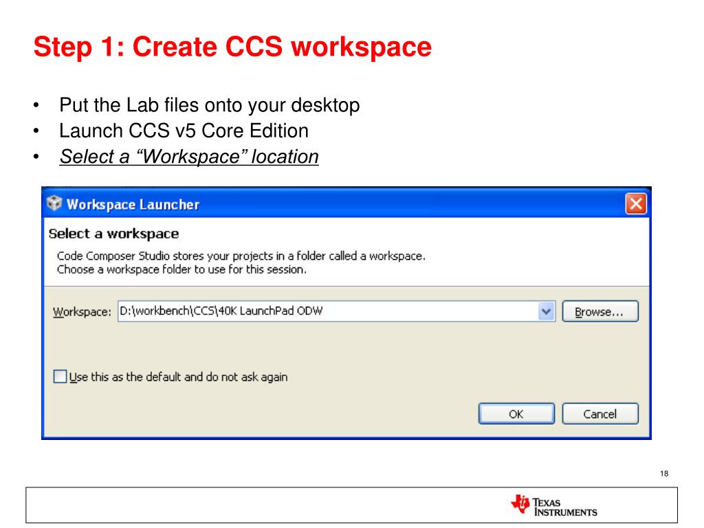Click the Workspace Launcher cube icon
The image size is (704, 528).
pos(54,203)
